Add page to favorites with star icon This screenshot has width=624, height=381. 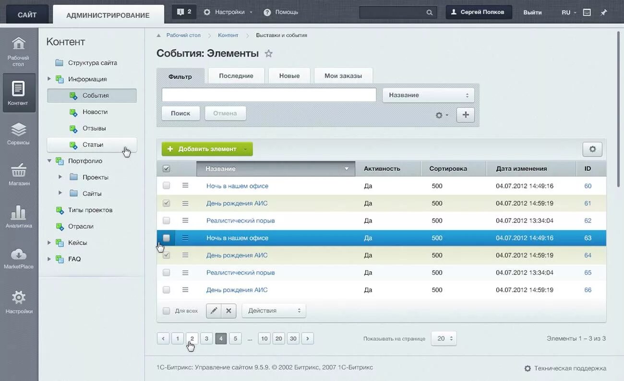click(269, 53)
